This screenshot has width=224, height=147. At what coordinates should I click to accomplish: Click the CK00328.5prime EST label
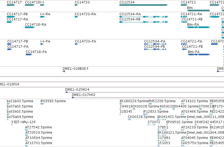[146, 106]
